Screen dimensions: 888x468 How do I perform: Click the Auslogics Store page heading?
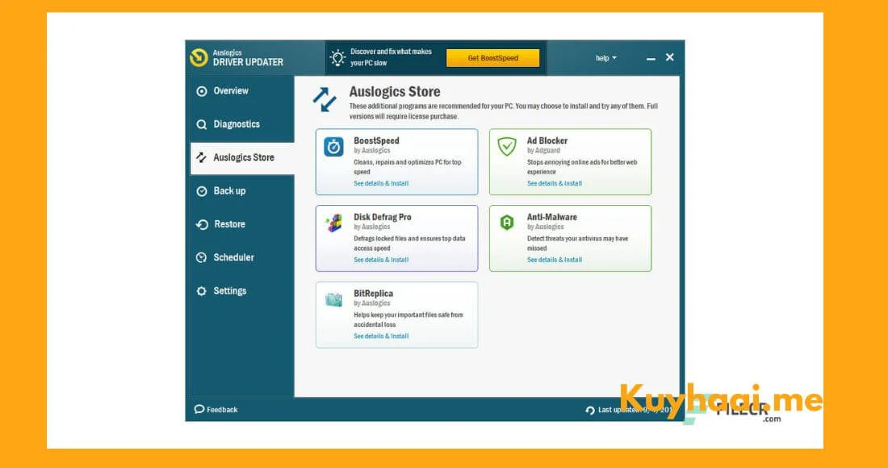(395, 92)
